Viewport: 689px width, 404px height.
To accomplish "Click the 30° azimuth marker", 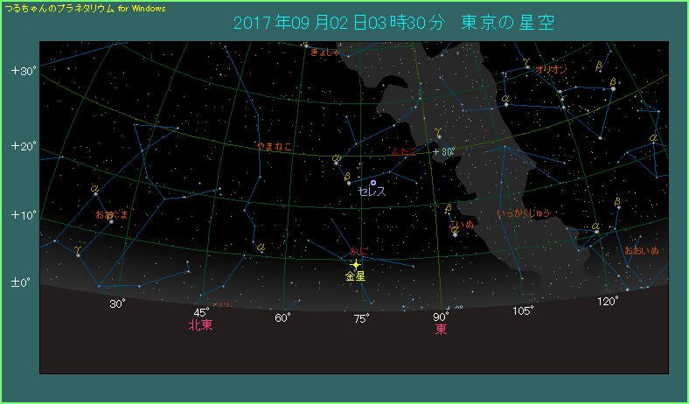I will tap(118, 304).
